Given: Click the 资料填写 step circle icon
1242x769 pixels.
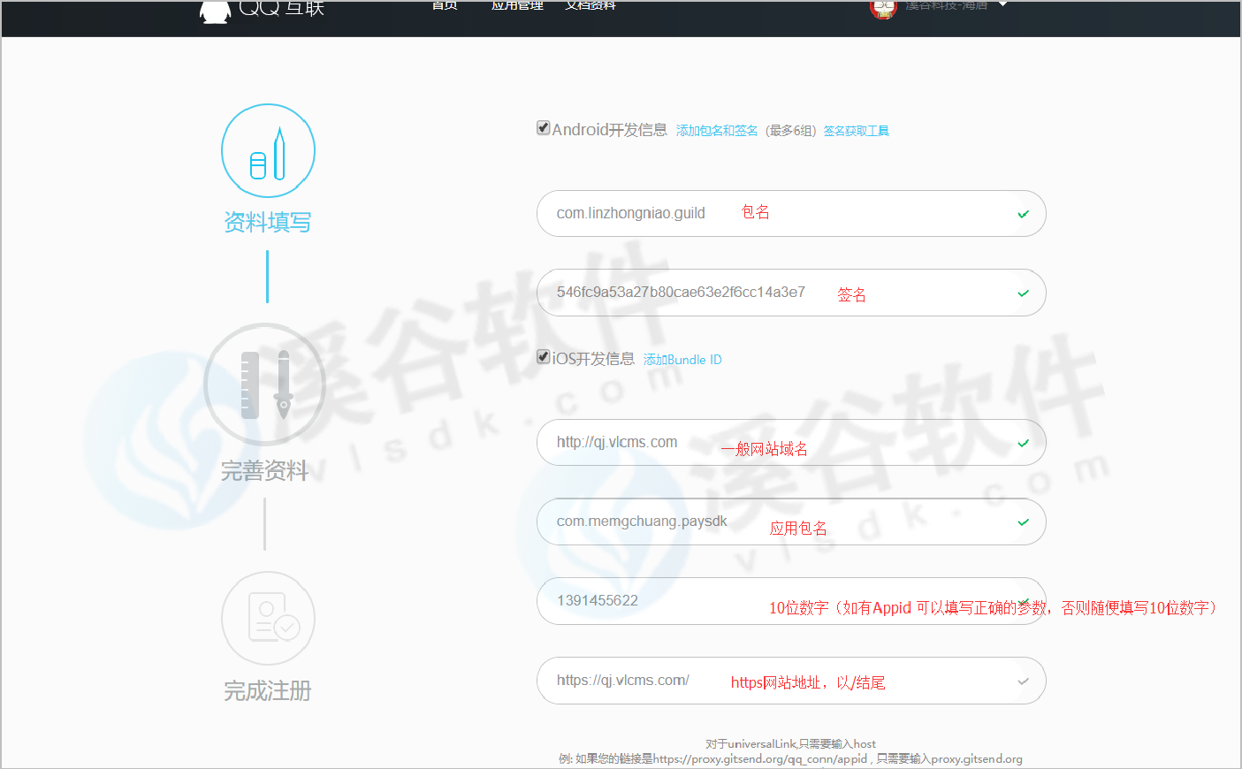Looking at the screenshot, I should [268, 151].
